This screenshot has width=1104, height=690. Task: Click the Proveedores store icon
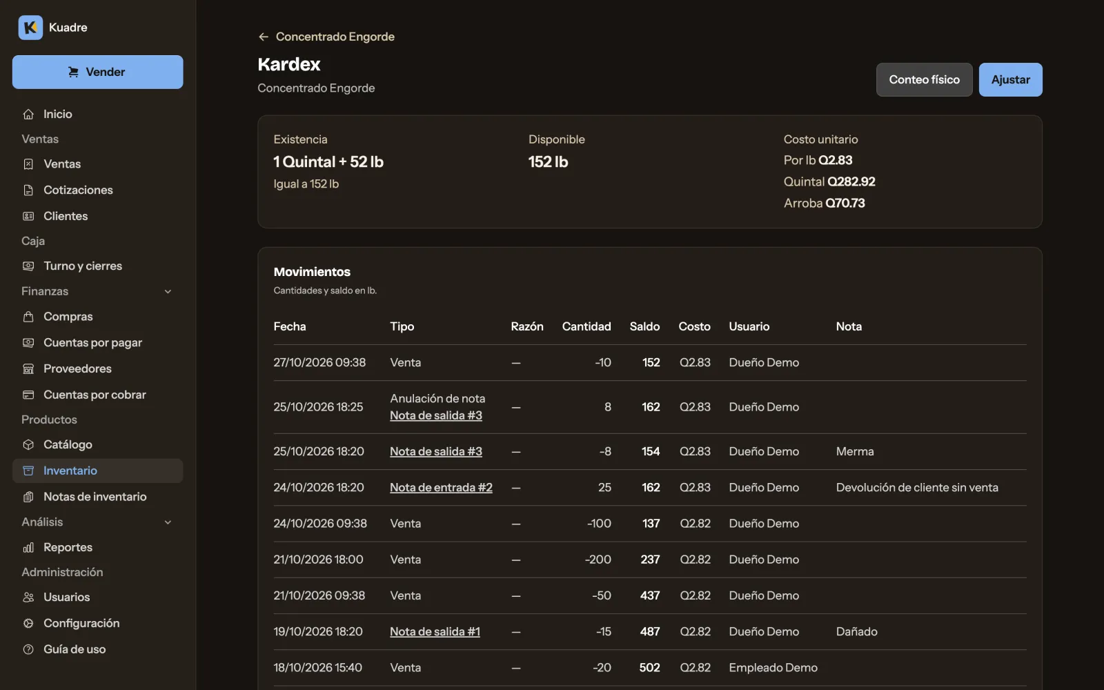pos(28,369)
